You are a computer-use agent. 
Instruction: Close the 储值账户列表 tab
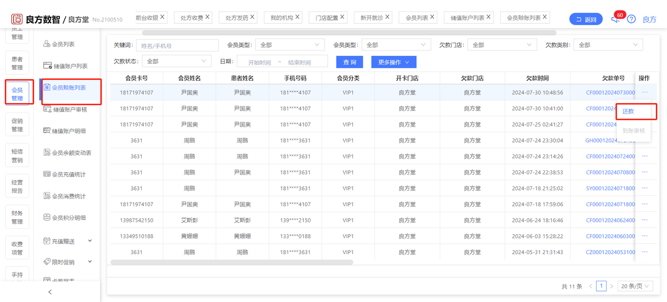[x=489, y=17]
